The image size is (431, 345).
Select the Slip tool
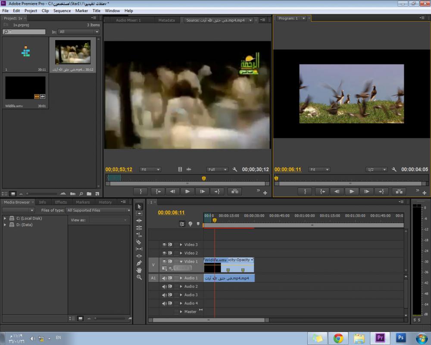pos(139,249)
